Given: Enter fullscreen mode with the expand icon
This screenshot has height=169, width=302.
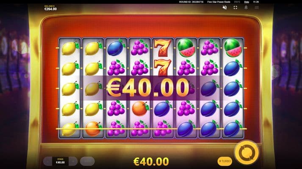Looking at the screenshot, I should [236, 8].
